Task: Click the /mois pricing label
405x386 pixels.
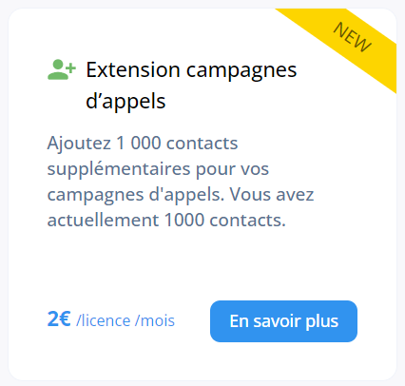Action: 155,320
